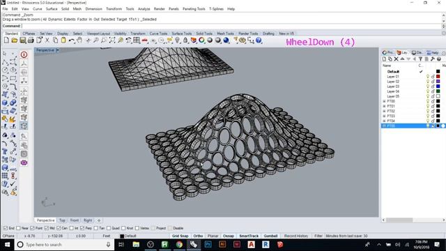Click Layer 04 green color swatch
Image resolution: width=446 pixels, height=251 pixels.
click(438, 91)
